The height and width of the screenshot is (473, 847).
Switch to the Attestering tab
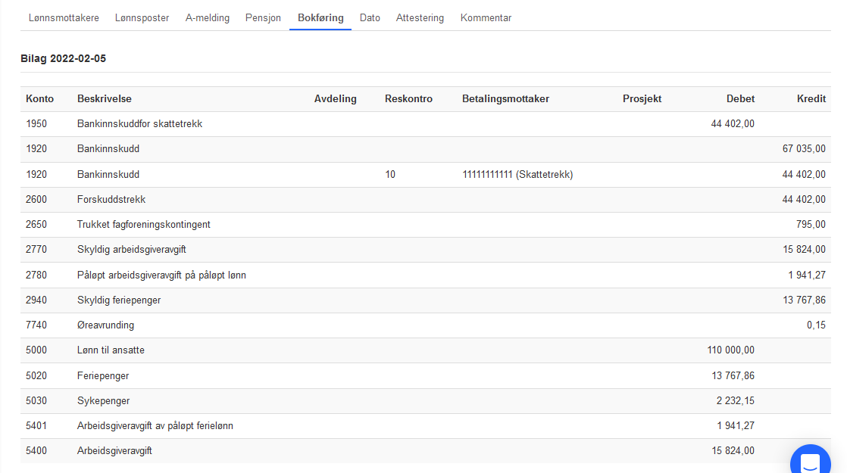click(420, 17)
